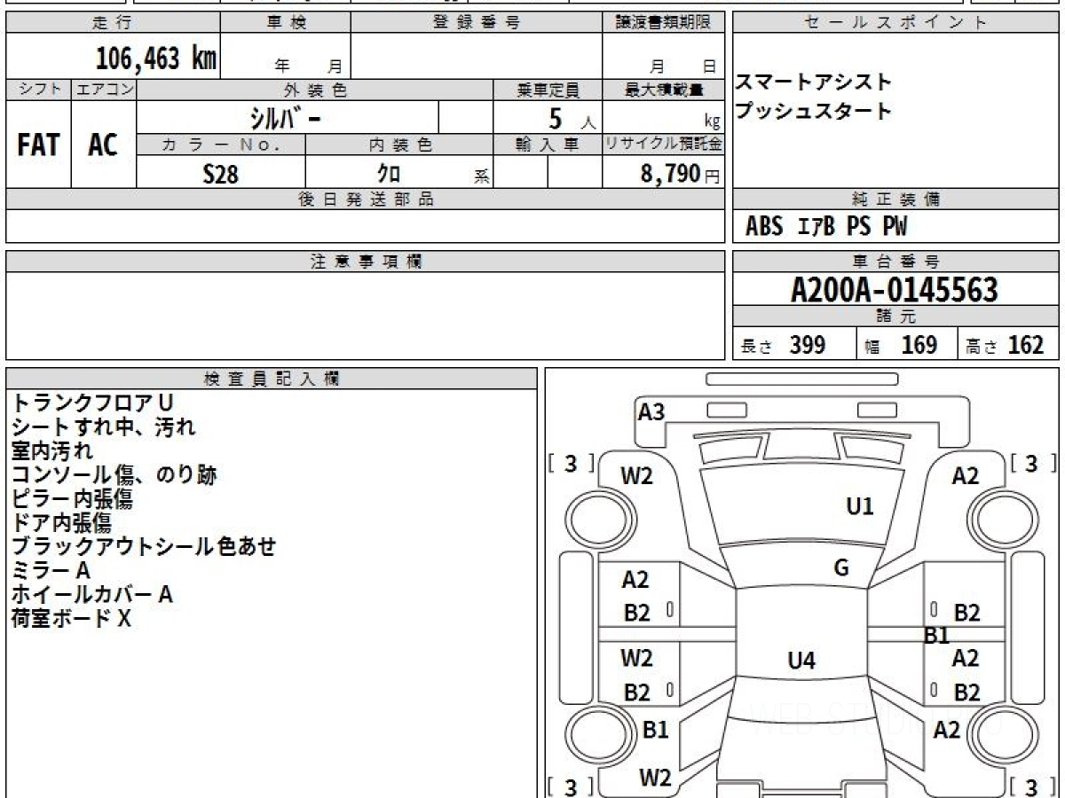Select the top-left [3] tire rating
Image resolution: width=1065 pixels, height=798 pixels.
tap(571, 463)
